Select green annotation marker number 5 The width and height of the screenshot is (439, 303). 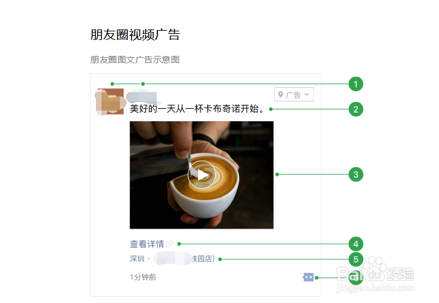pyautogui.click(x=355, y=259)
